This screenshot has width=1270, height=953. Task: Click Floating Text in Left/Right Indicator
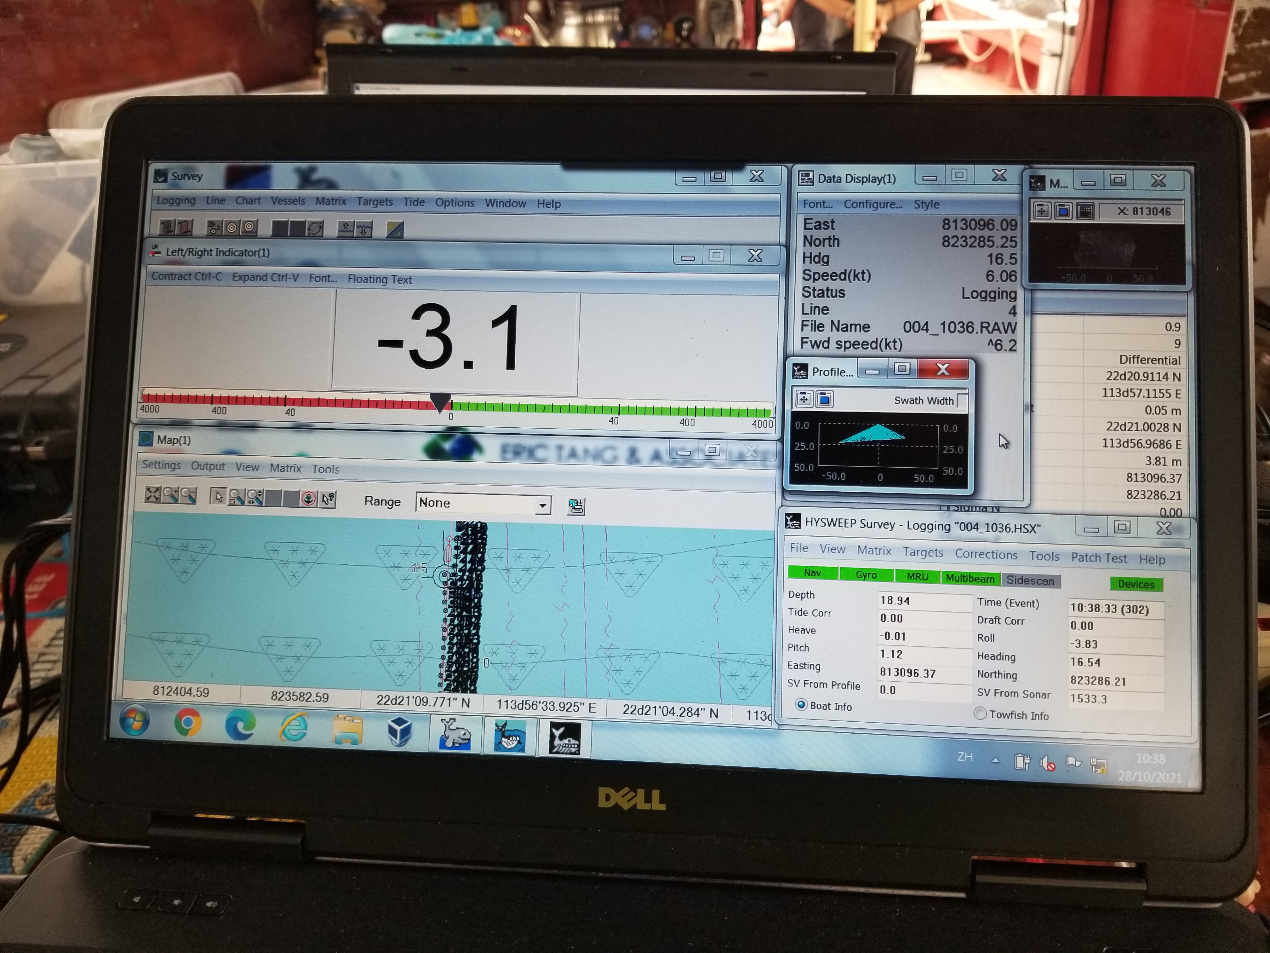tap(380, 279)
